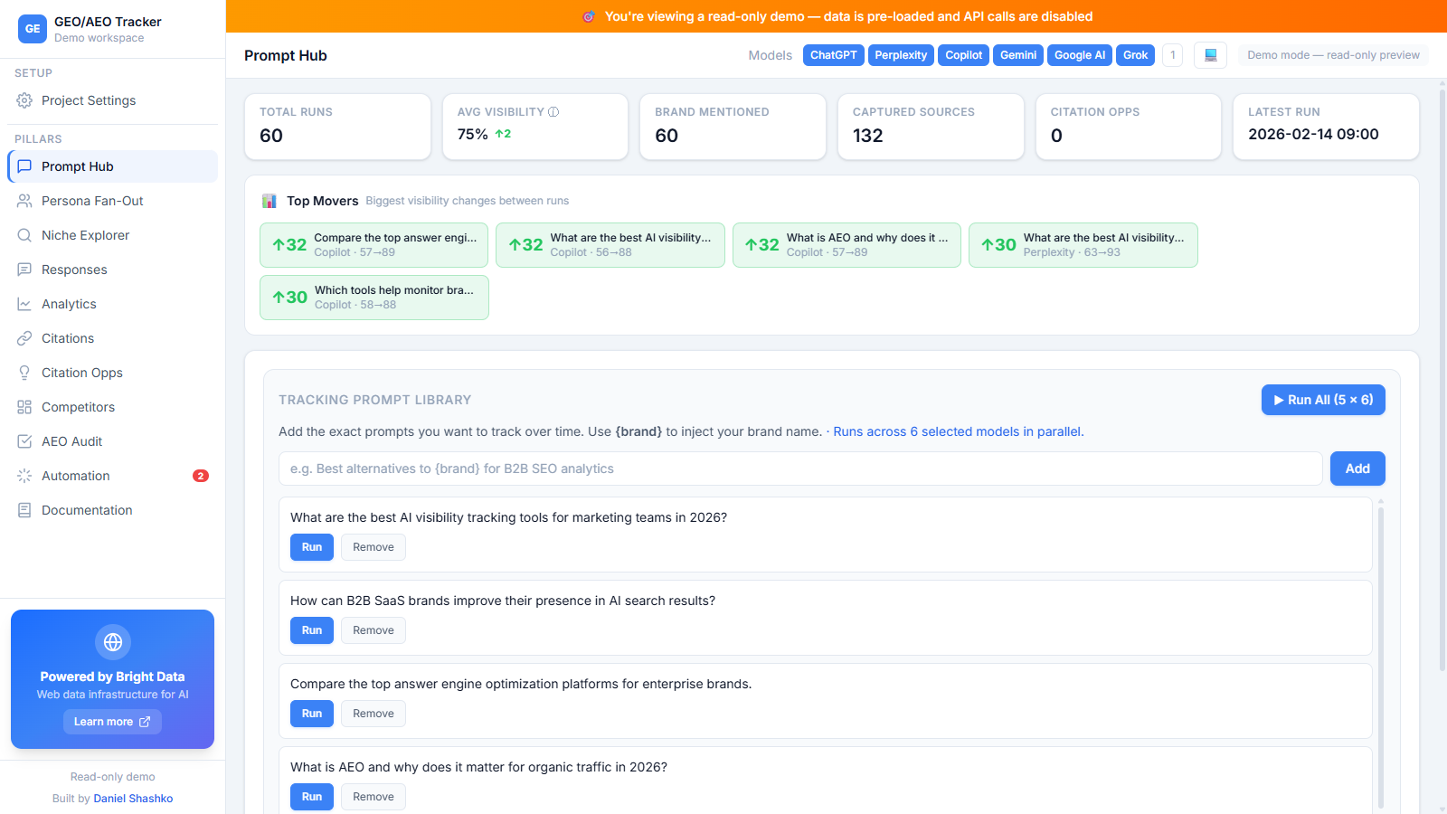
Task: Click the model count box showing 1
Action: (x=1173, y=55)
